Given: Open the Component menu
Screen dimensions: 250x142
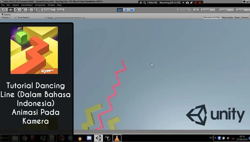Looking at the screenshot, I should 40,5.
